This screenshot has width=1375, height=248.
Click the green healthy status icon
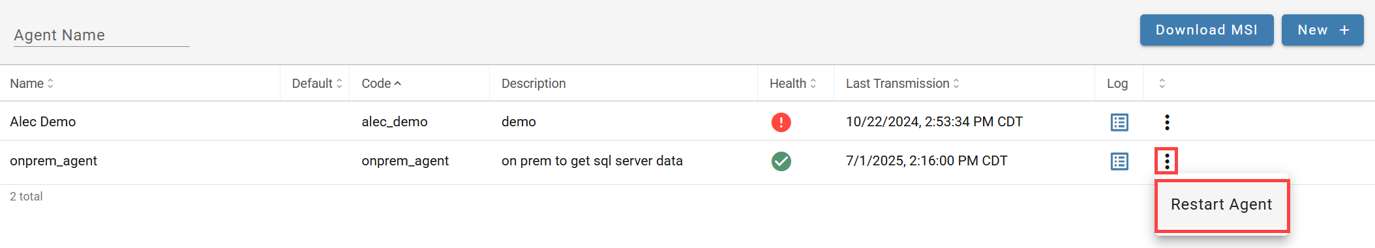781,161
